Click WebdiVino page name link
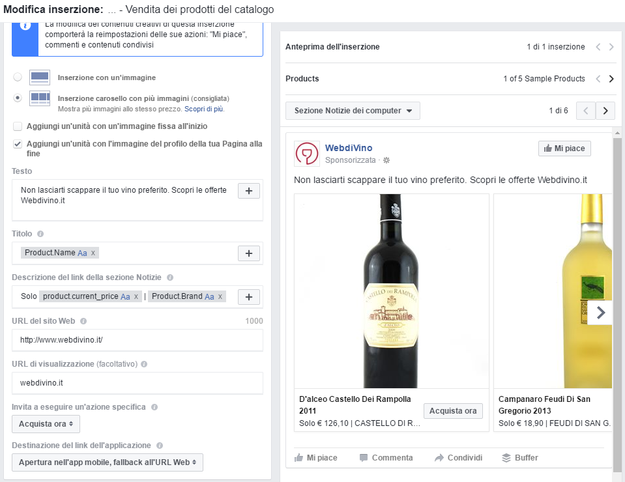Viewport: 625px width, 482px height. click(x=349, y=148)
